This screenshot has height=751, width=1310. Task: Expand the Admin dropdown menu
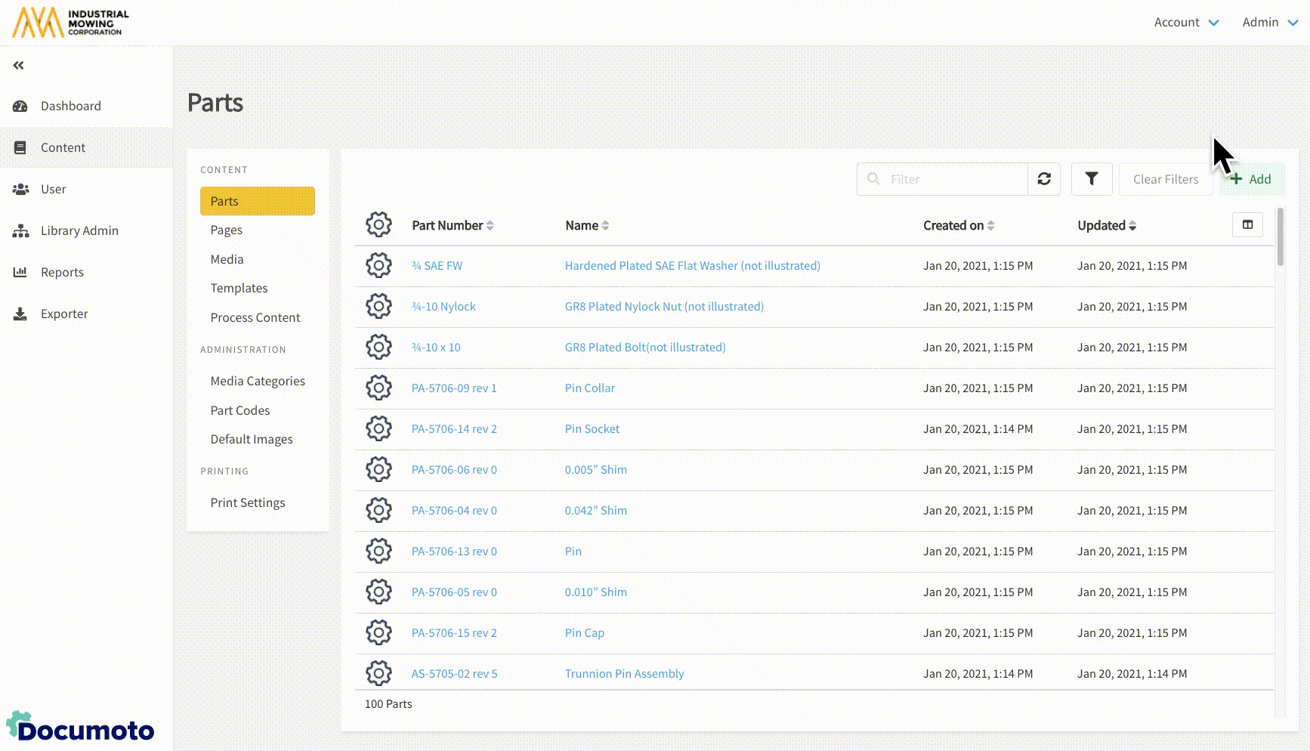tap(1269, 23)
